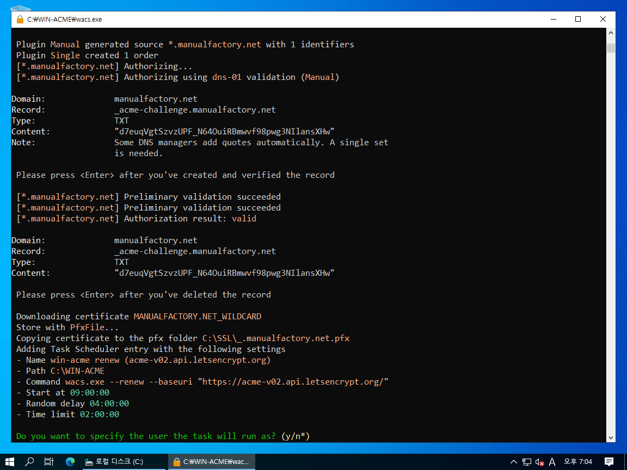The width and height of the screenshot is (627, 470).
Task: Click the console vertical scrollbar thumb
Action: pyautogui.click(x=611, y=47)
